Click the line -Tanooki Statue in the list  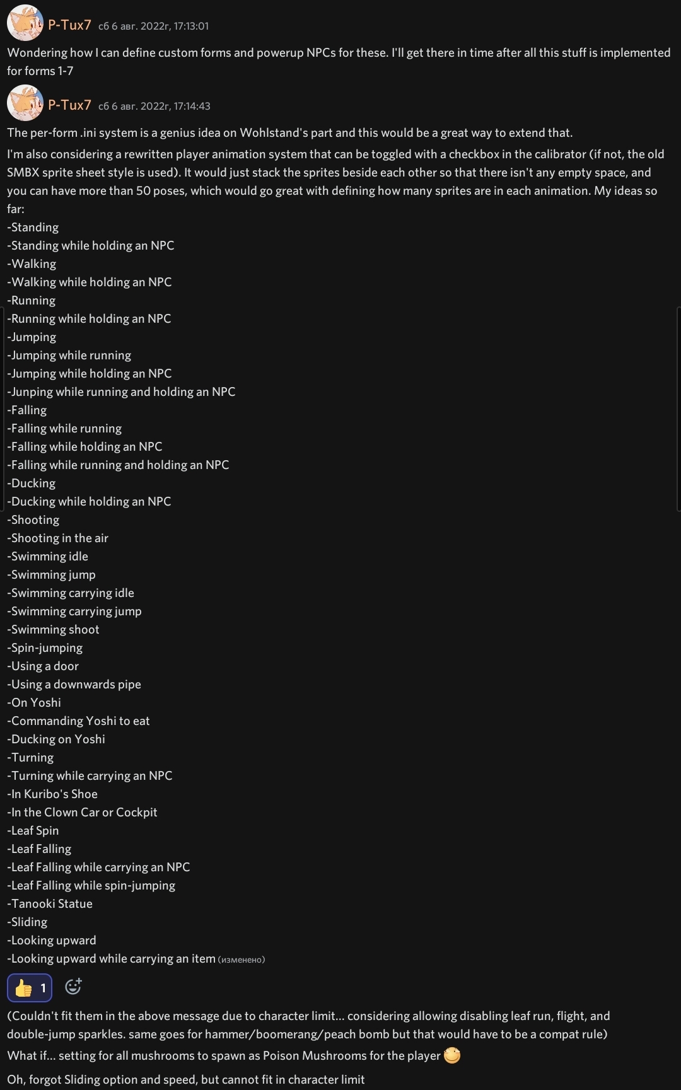(50, 903)
